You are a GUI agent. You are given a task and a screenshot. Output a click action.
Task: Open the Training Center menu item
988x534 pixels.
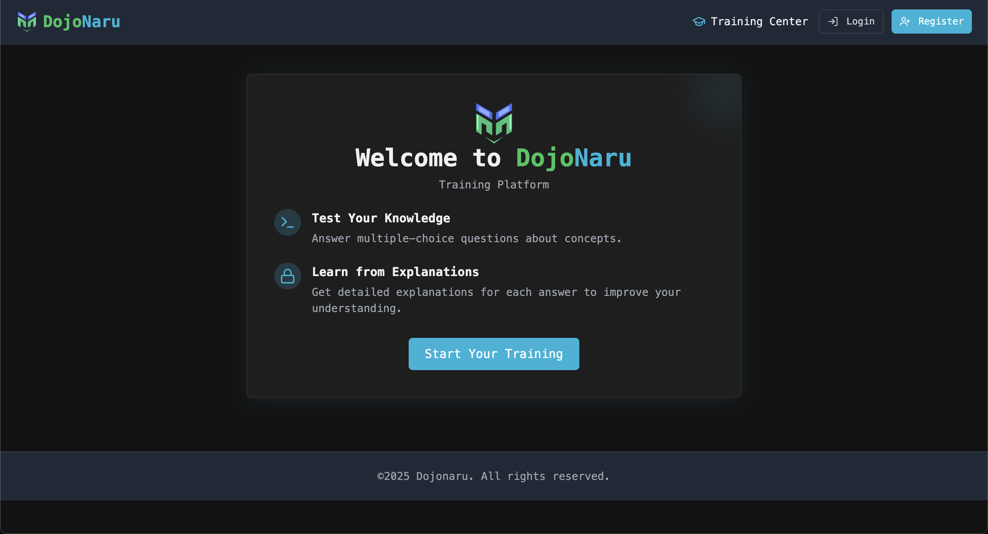750,21
